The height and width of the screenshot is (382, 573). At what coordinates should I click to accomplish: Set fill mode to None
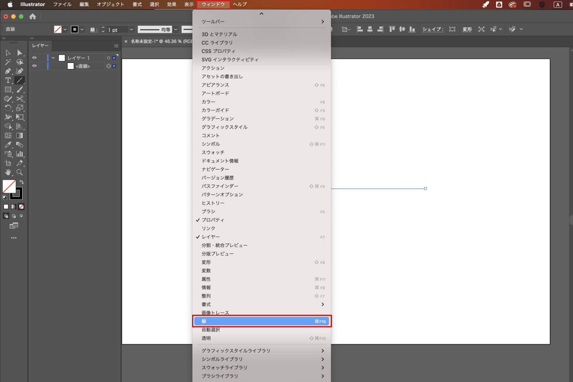click(x=21, y=207)
